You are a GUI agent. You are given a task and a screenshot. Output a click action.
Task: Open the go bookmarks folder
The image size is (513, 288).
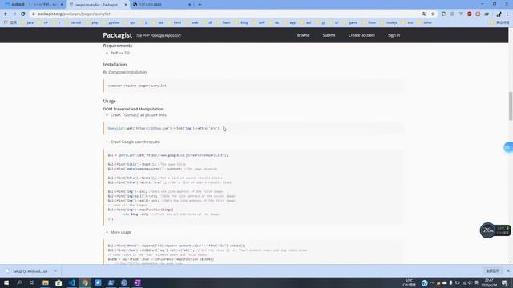tap(130, 22)
